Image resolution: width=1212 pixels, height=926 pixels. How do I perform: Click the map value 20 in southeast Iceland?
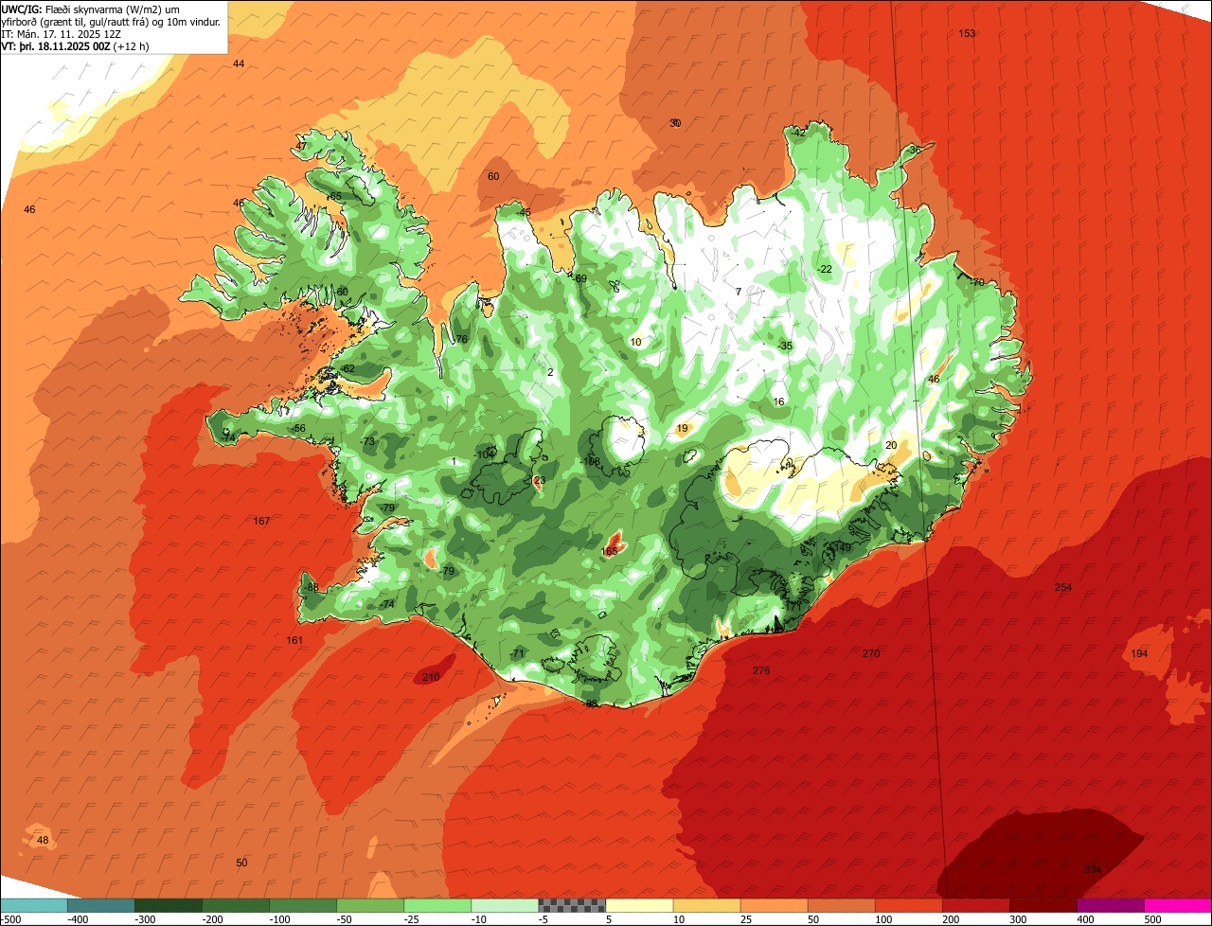tap(891, 445)
